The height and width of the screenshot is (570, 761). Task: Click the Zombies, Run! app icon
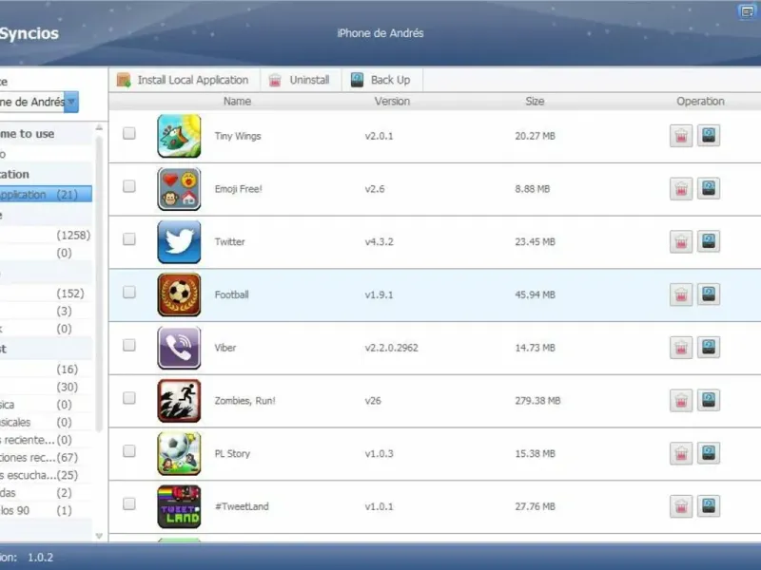(179, 400)
